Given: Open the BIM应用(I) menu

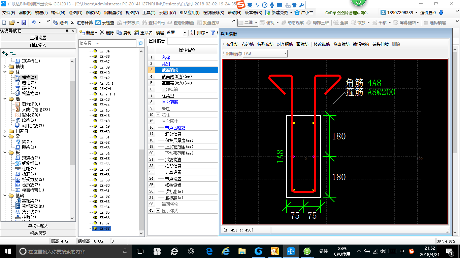Looking at the screenshot, I should (x=190, y=13).
